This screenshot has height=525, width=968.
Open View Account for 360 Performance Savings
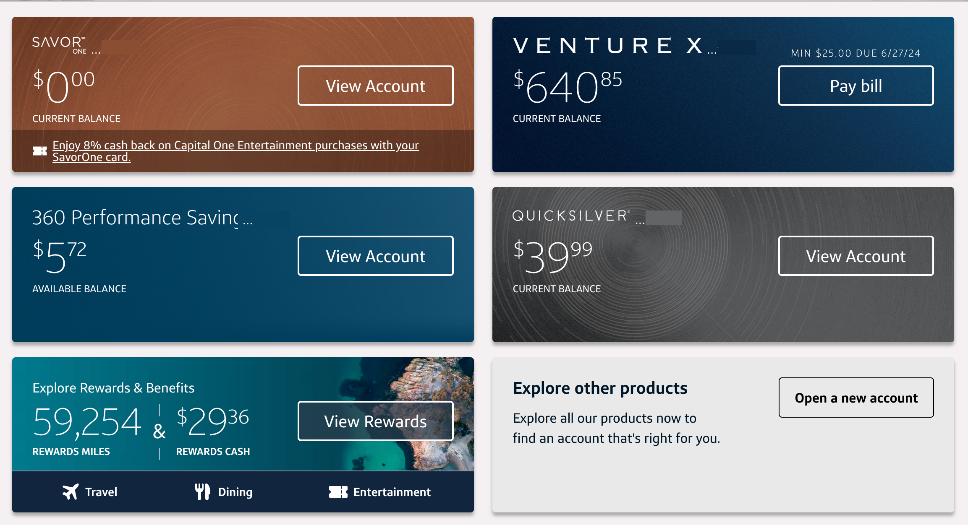[x=375, y=256]
